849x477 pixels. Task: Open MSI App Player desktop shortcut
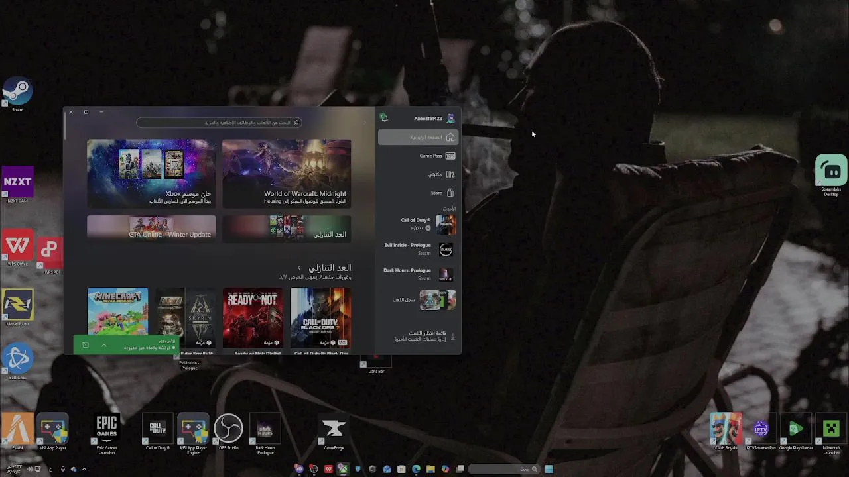pos(52,432)
